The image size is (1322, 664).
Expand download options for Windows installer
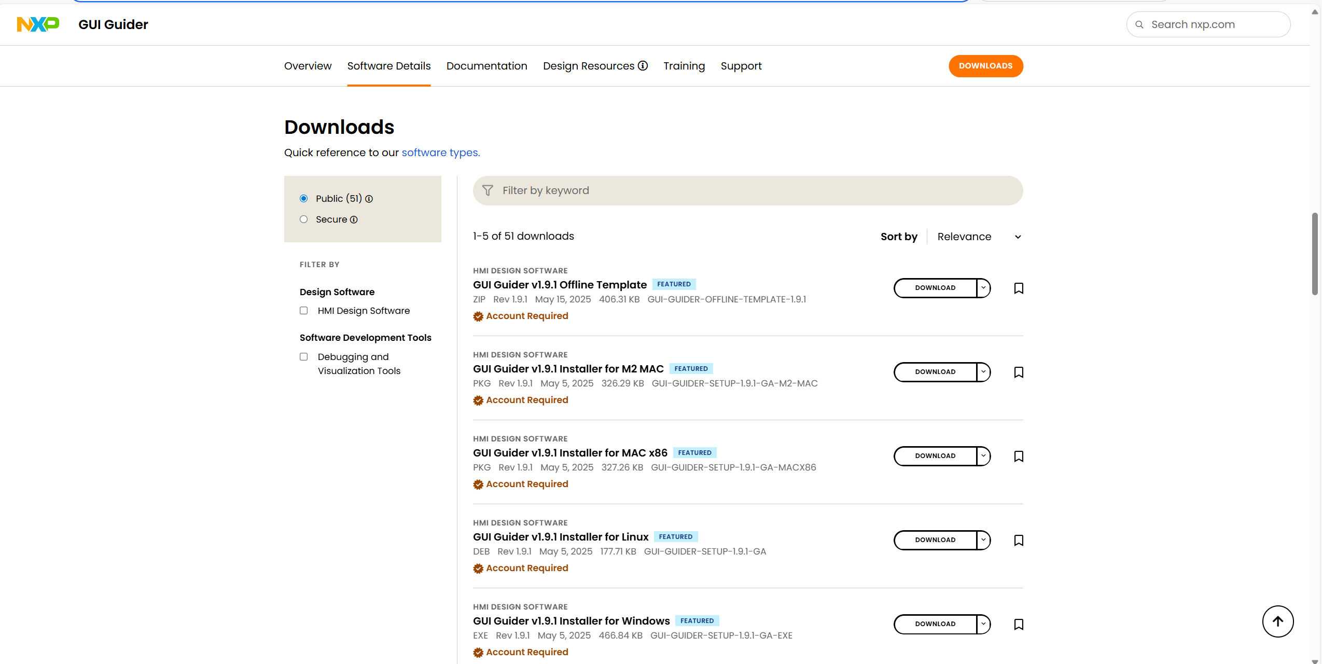(983, 624)
